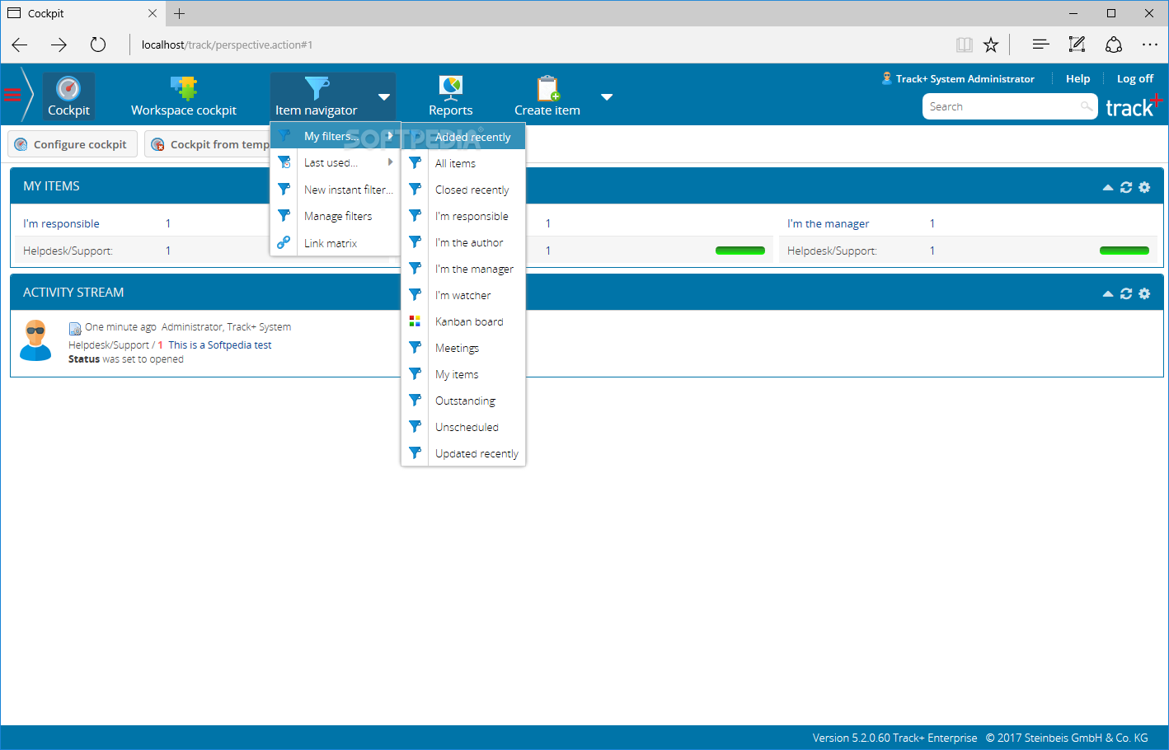Click the Make a Web Note icon
The width and height of the screenshot is (1169, 750).
click(1077, 45)
